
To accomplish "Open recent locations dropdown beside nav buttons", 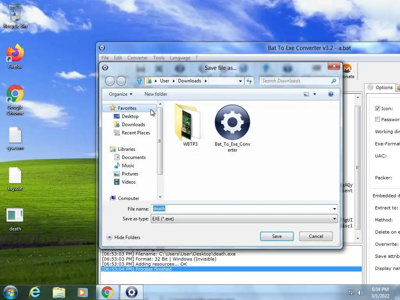I will click(x=129, y=81).
